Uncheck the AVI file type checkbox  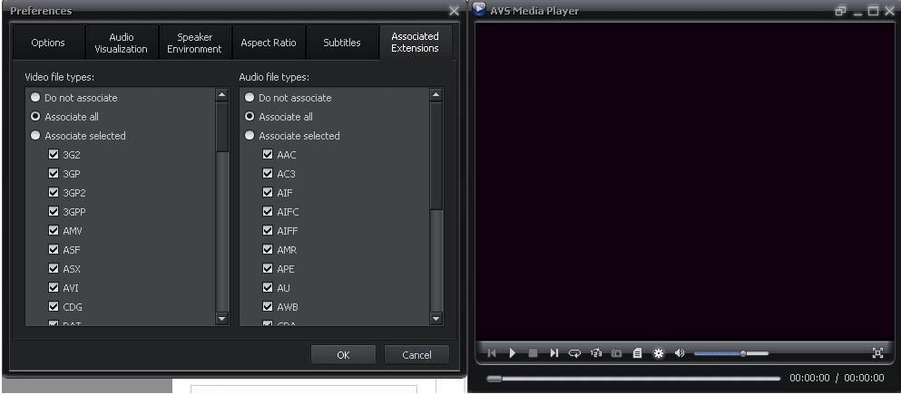pos(54,287)
